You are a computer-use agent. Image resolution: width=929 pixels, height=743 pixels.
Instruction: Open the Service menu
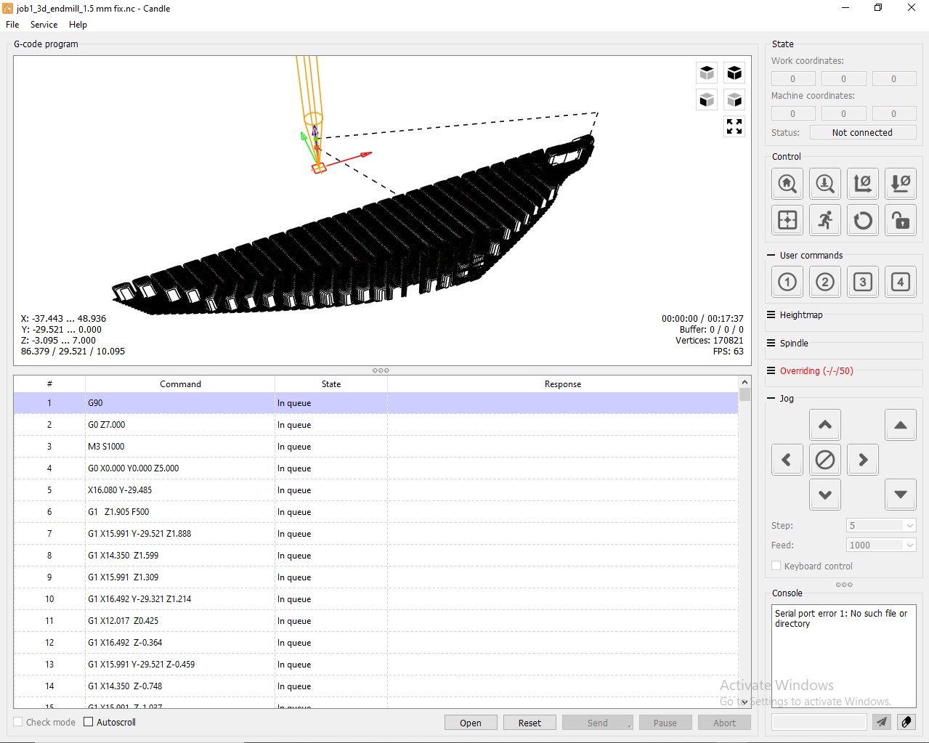coord(44,25)
